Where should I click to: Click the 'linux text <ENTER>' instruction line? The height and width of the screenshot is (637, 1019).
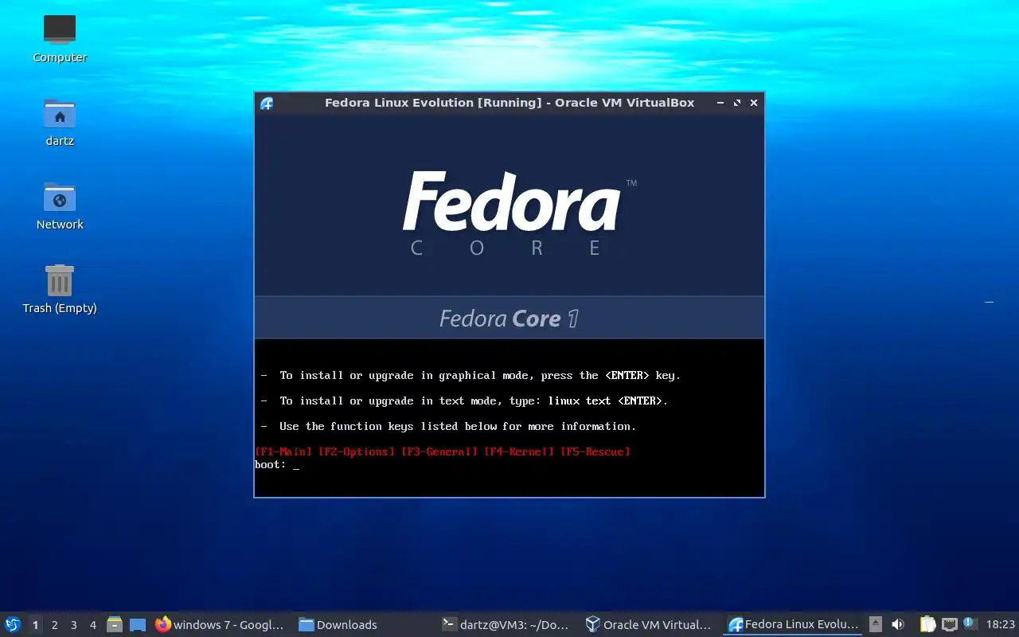point(465,401)
